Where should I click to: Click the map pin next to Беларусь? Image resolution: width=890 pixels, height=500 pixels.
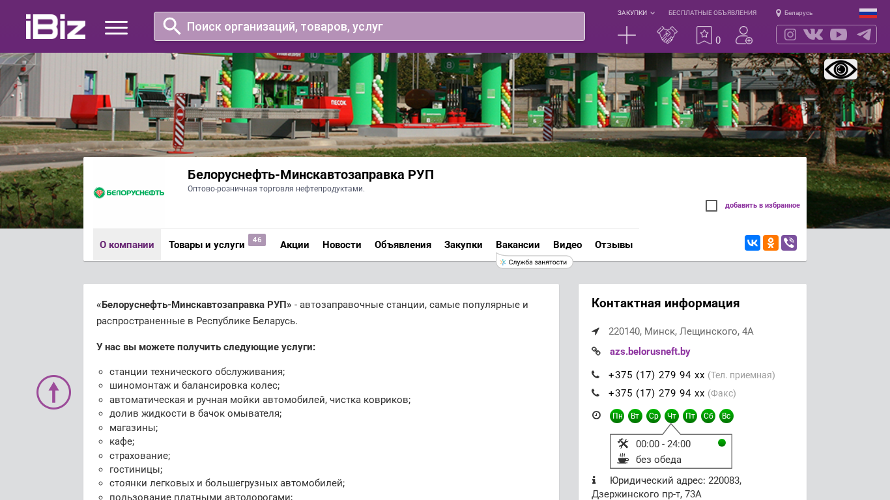pyautogui.click(x=779, y=13)
